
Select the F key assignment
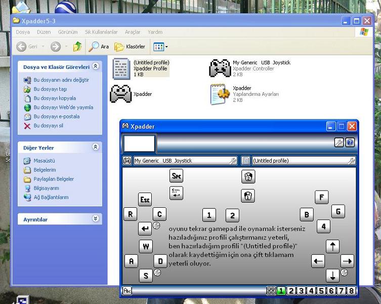pyautogui.click(x=321, y=197)
